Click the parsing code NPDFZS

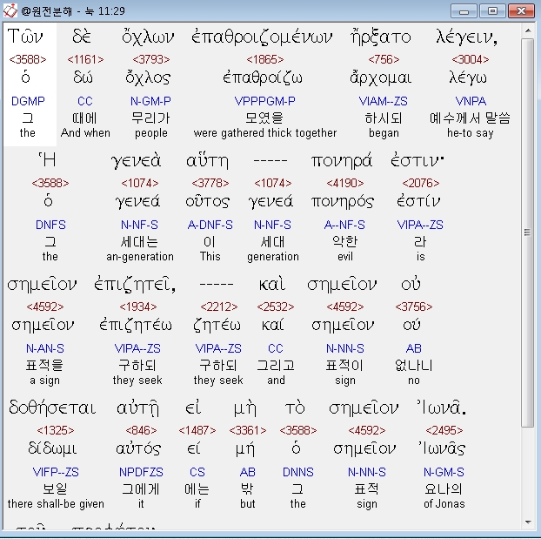(x=141, y=472)
